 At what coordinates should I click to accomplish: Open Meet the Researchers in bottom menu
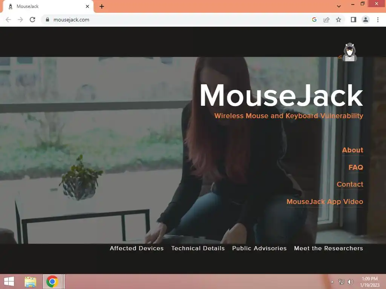click(328, 248)
